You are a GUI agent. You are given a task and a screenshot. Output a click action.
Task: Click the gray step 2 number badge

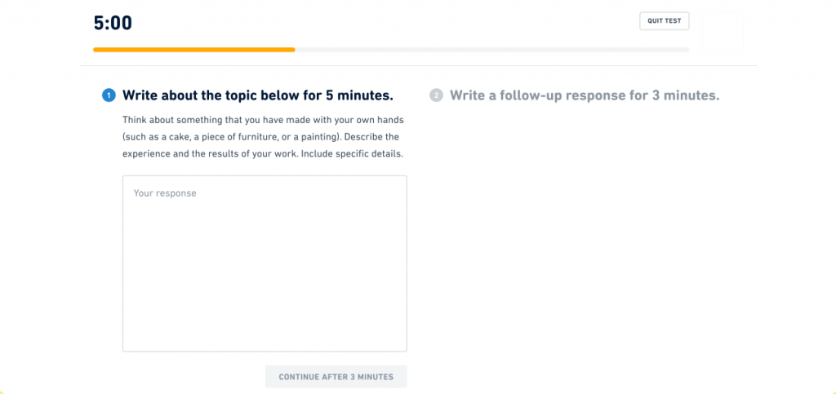pyautogui.click(x=436, y=95)
